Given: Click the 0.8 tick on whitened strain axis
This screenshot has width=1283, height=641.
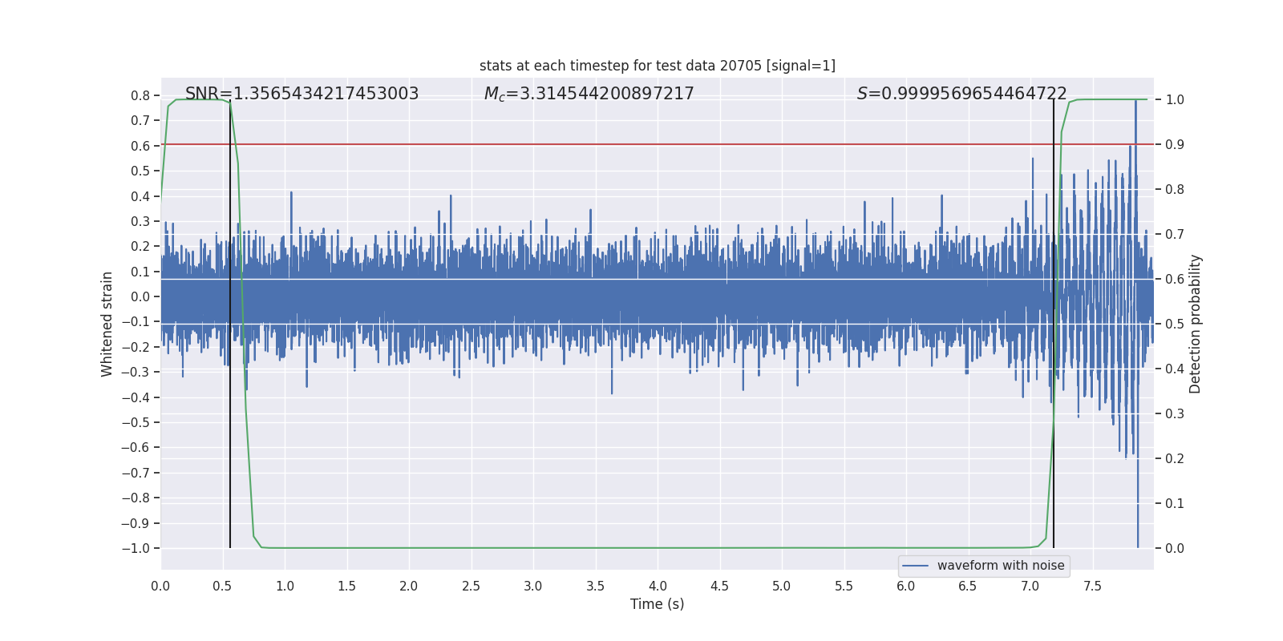Looking at the screenshot, I should [140, 95].
